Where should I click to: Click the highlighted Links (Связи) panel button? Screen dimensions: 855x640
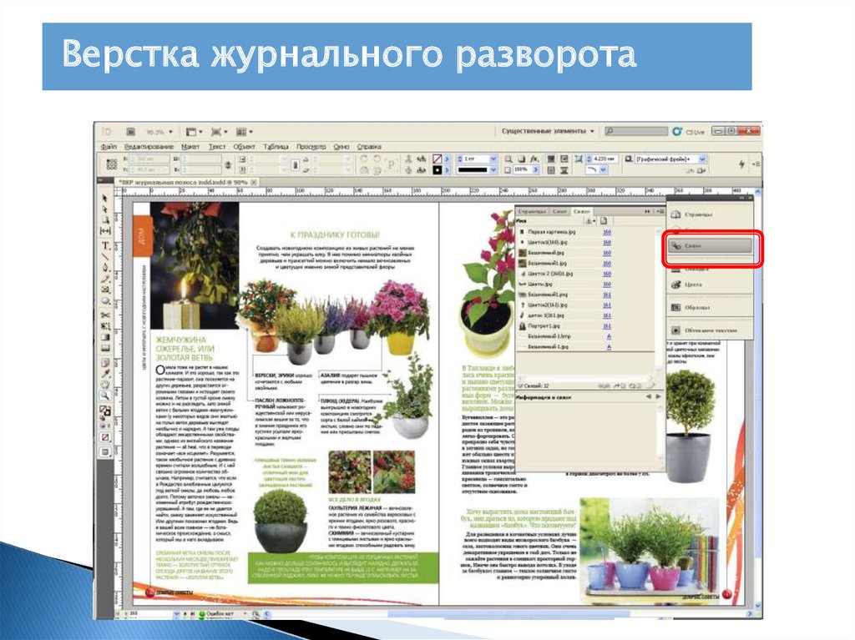pyautogui.click(x=711, y=247)
